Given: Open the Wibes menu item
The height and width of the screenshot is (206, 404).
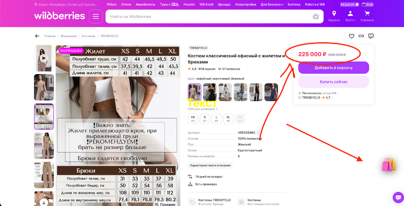Looking at the screenshot, I should [112, 5].
